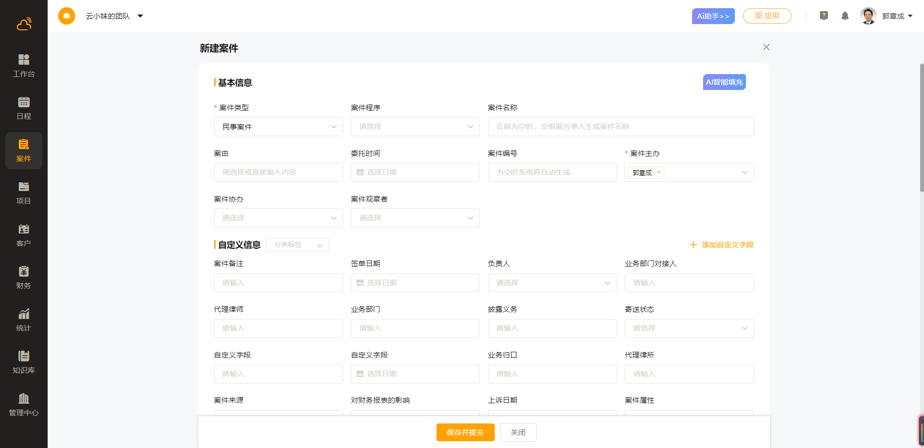Screen dimensions: 924x448
Task: Open 财务 finance sidebar icon
Action: 24,277
